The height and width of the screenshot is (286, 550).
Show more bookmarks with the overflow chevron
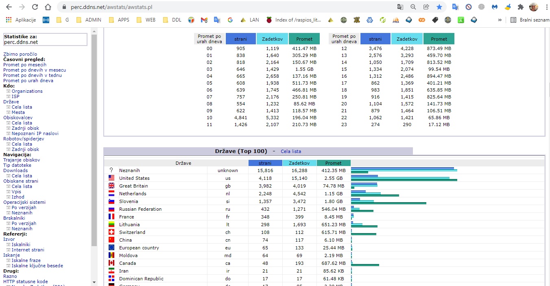tap(500, 20)
